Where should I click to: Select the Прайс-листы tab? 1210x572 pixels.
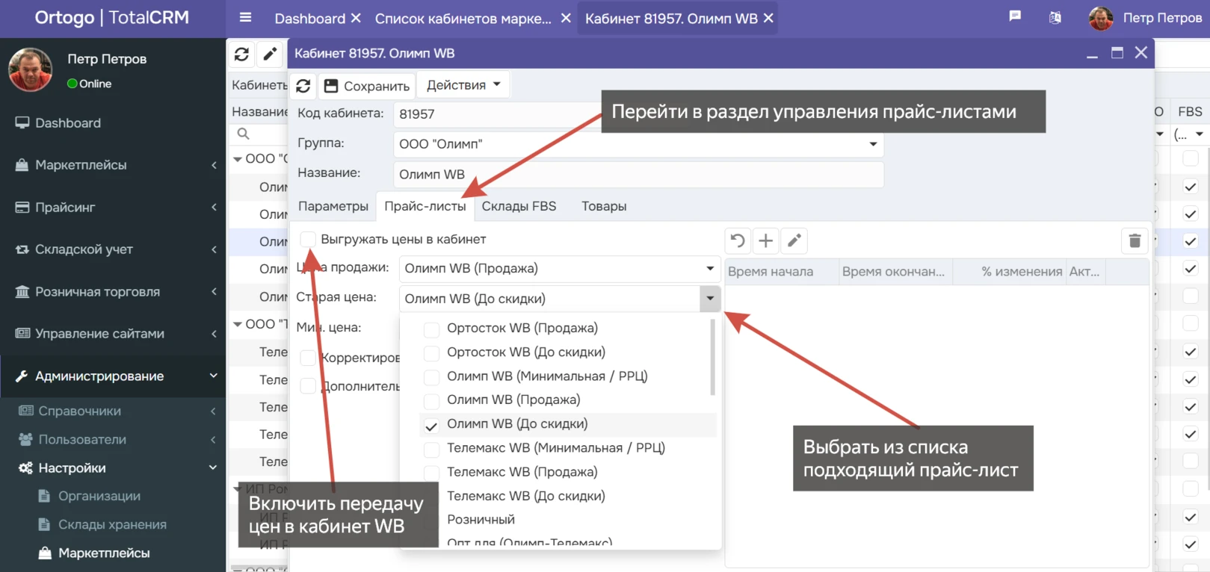[425, 206]
